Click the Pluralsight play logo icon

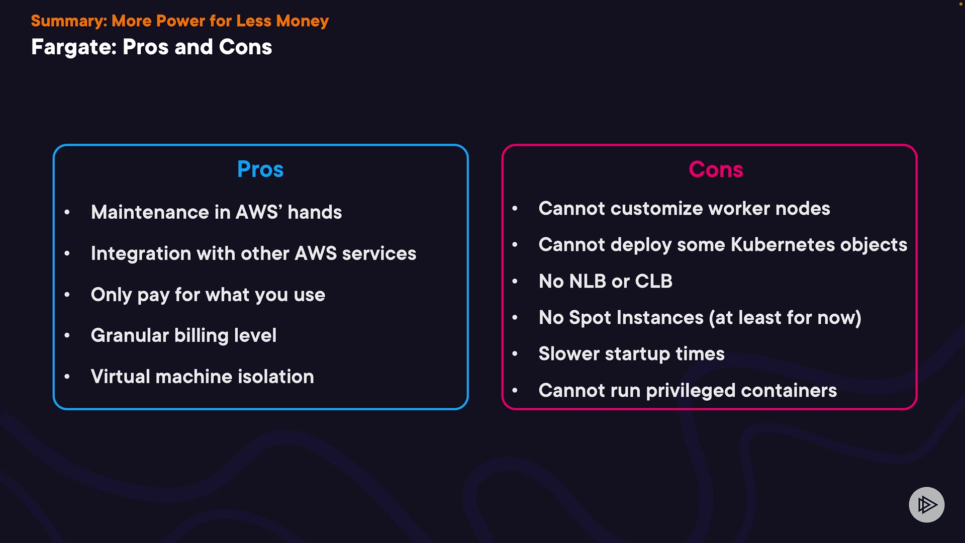[926, 504]
